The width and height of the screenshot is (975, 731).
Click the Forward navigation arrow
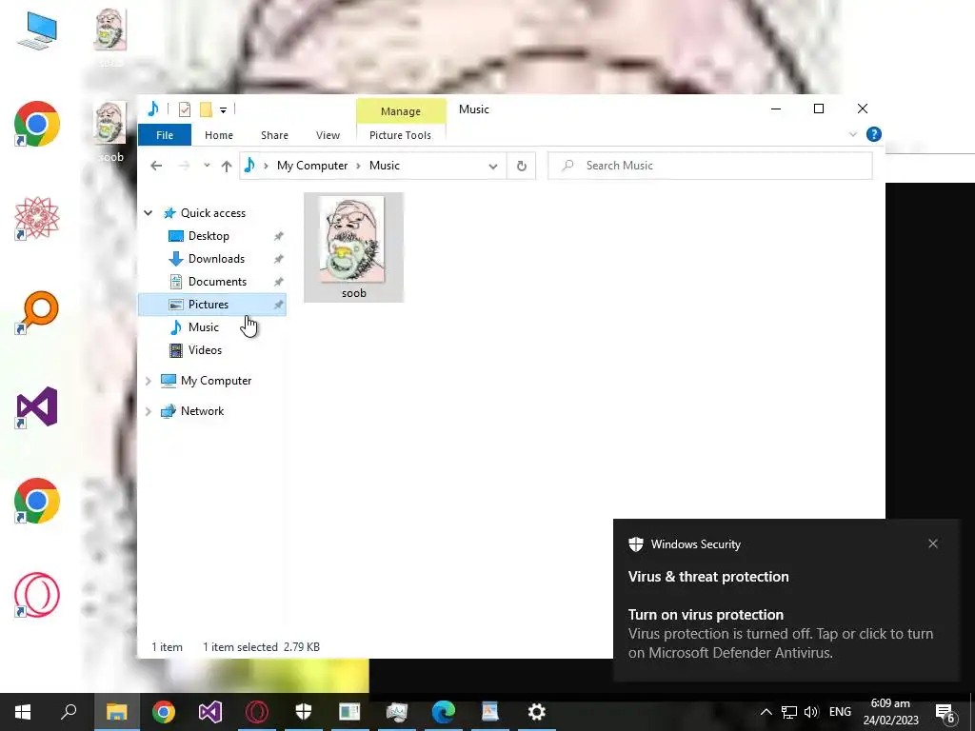coord(184,166)
